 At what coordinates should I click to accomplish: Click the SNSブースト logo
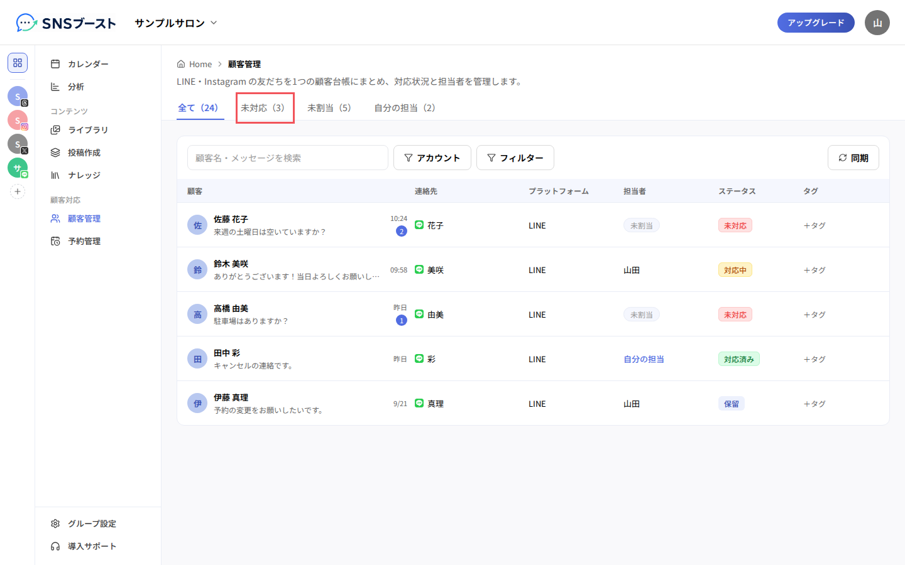[66, 23]
